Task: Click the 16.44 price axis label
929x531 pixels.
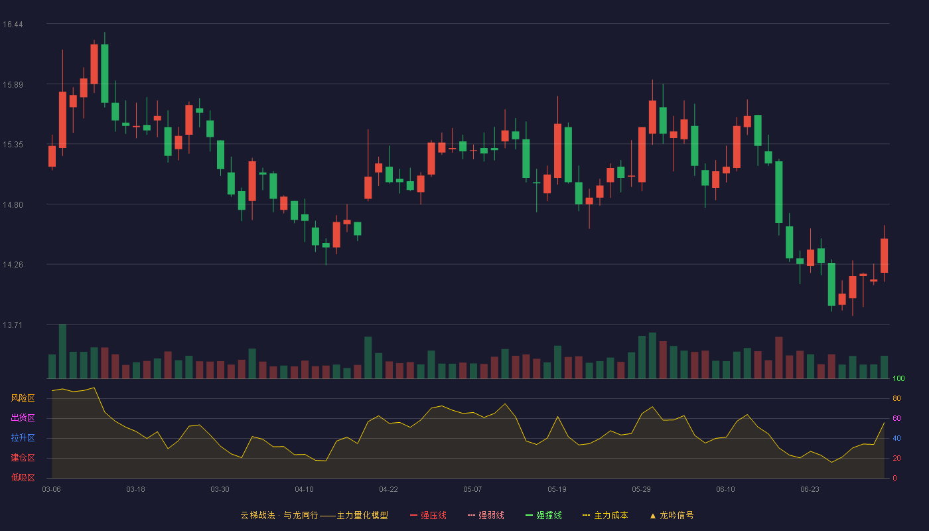Action: (13, 25)
